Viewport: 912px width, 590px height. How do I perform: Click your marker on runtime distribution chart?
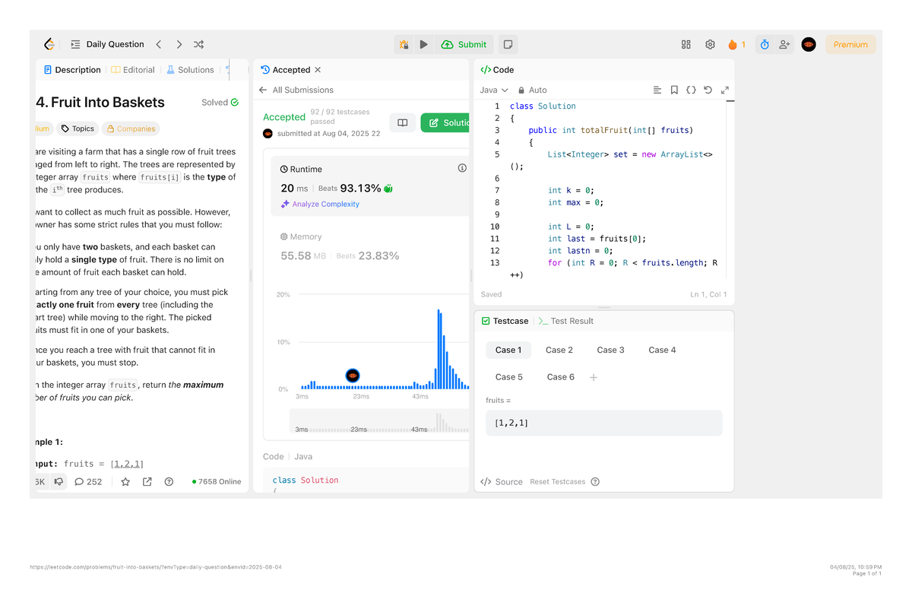click(x=352, y=376)
